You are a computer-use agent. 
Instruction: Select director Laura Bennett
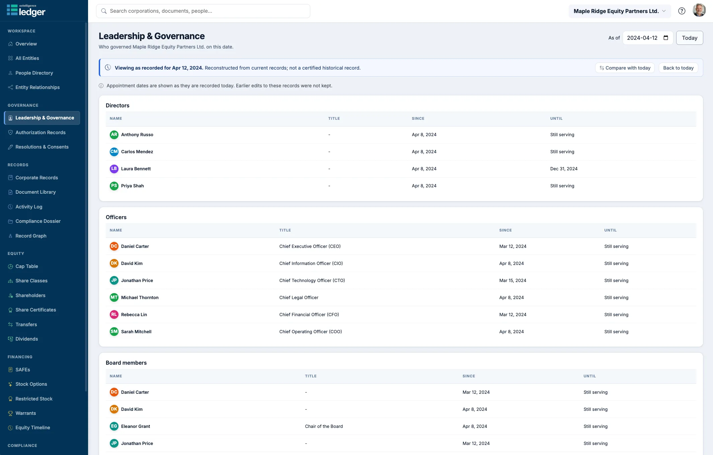136,169
